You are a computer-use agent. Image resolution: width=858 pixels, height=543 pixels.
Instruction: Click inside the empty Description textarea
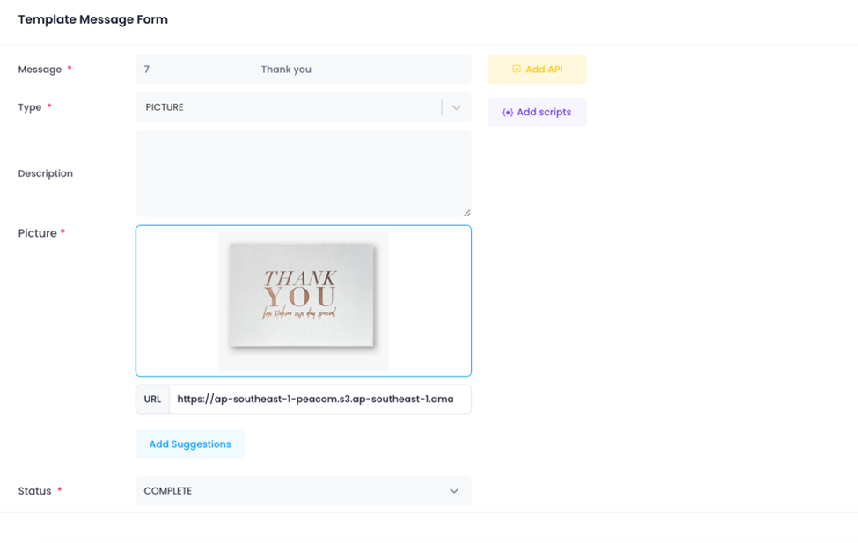[304, 173]
